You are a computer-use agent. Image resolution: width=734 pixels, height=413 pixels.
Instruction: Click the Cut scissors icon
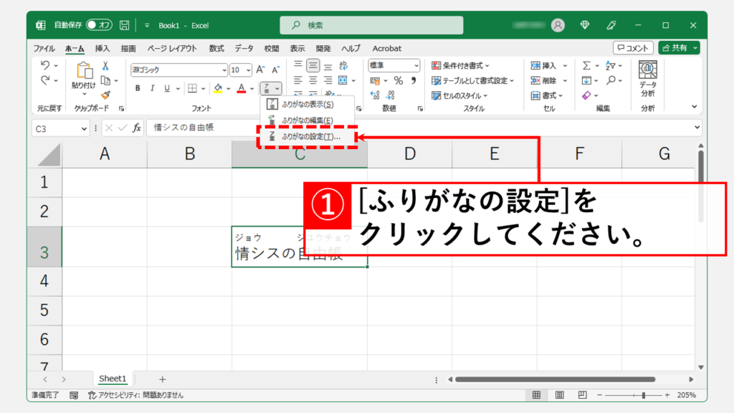pyautogui.click(x=105, y=65)
